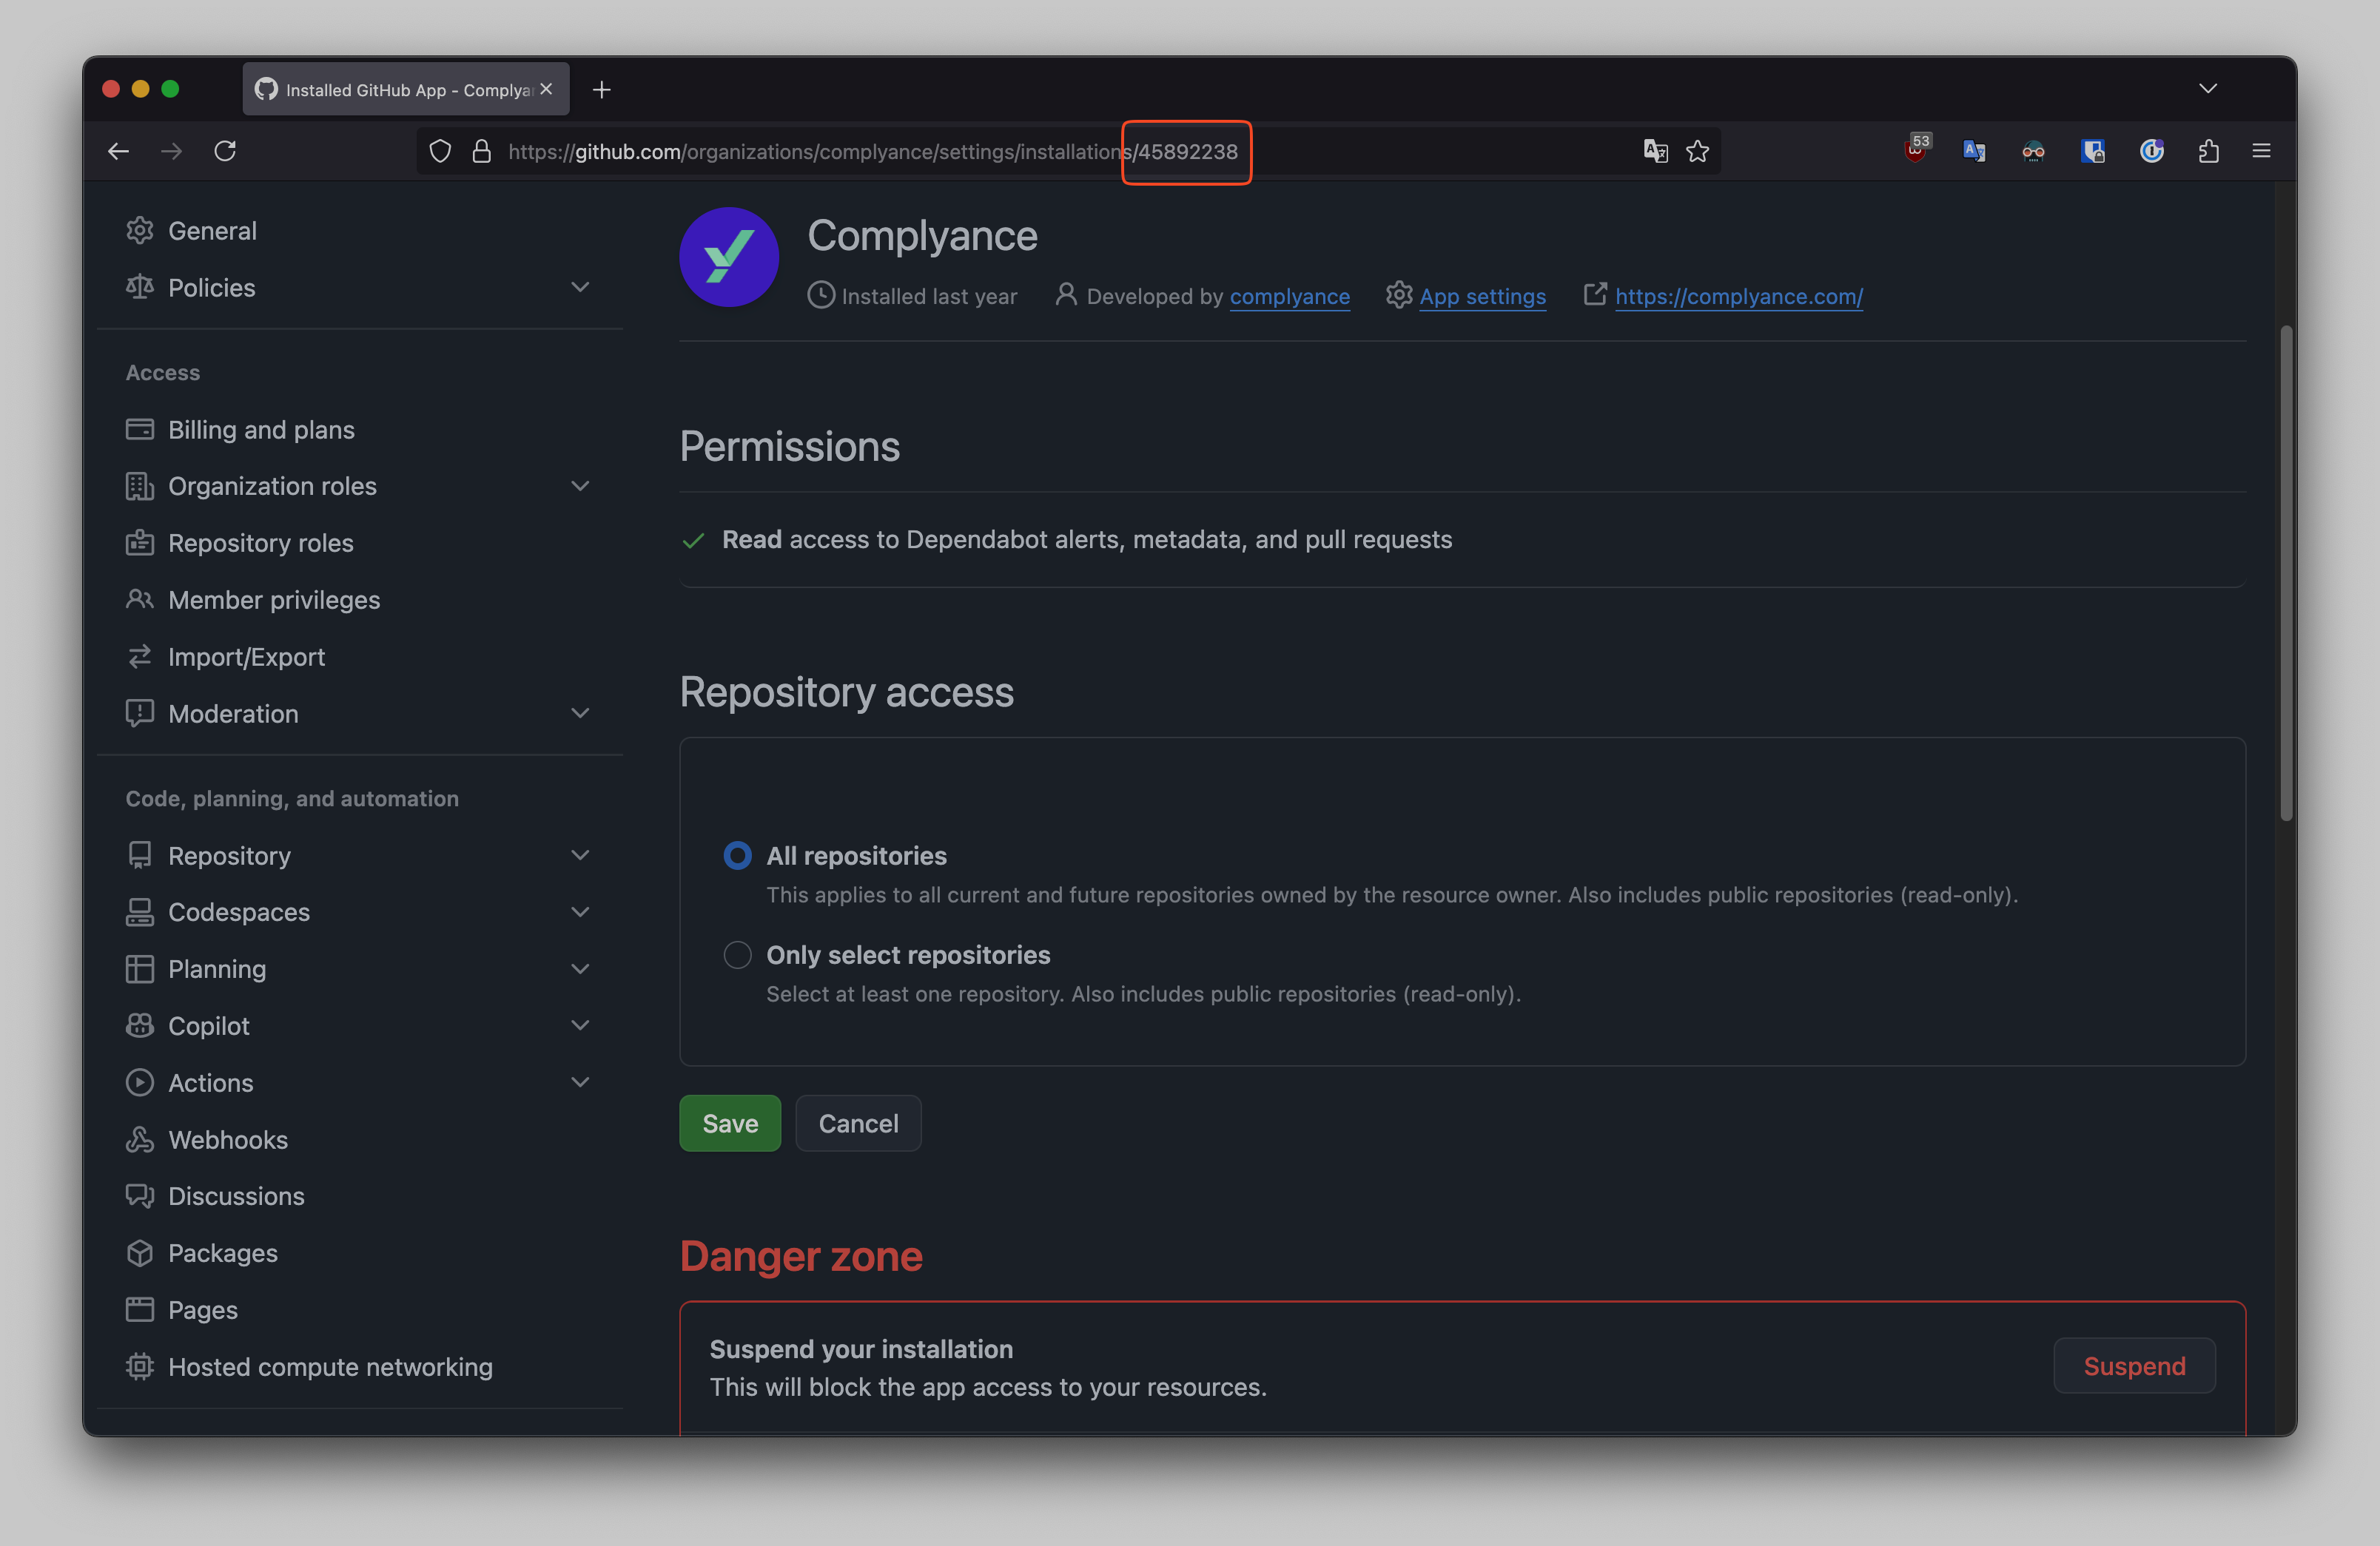Open a new tab with the plus icon

[602, 90]
